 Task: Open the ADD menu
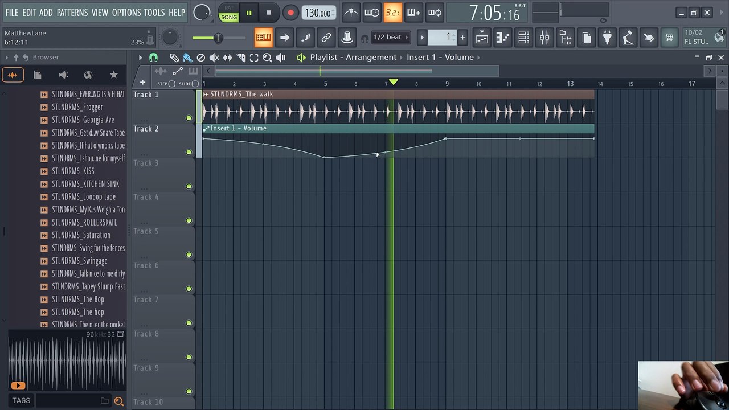(46, 13)
